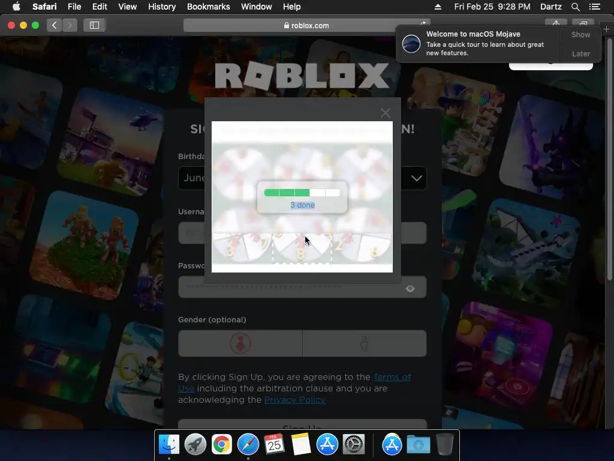Click the Password input field
This screenshot has height=461, width=614.
tap(302, 287)
